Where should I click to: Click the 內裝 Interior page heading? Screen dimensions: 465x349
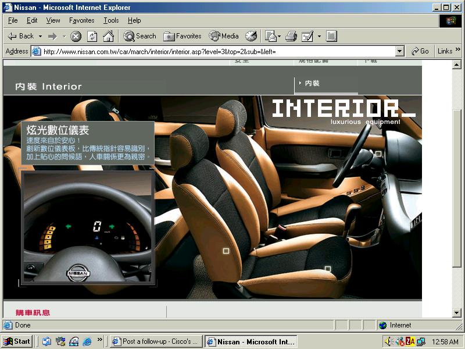point(48,86)
